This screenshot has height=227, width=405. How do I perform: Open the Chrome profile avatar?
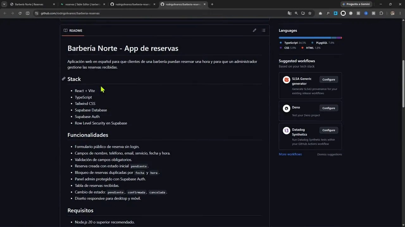click(393, 13)
